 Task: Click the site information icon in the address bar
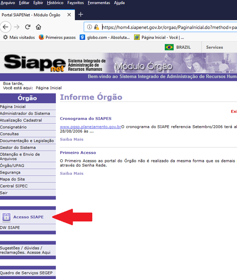click(x=89, y=27)
